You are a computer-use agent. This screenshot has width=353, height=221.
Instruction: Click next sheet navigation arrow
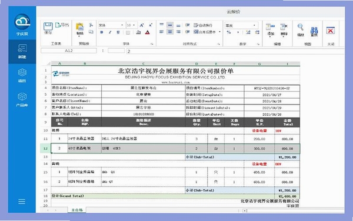56,210
